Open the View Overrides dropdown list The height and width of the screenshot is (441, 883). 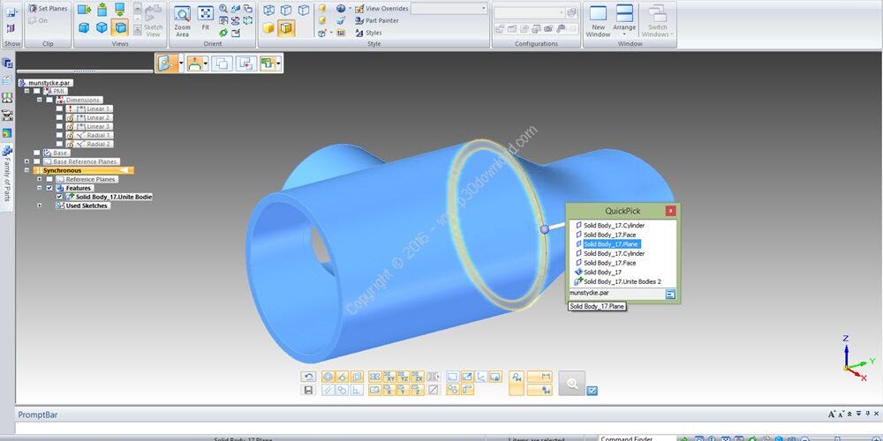449,9
